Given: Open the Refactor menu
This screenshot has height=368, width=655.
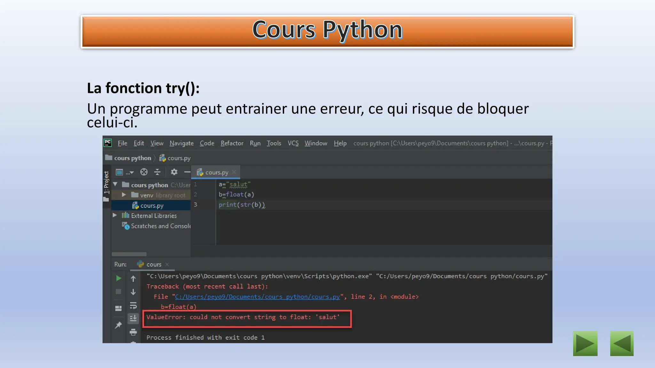Looking at the screenshot, I should pyautogui.click(x=232, y=143).
